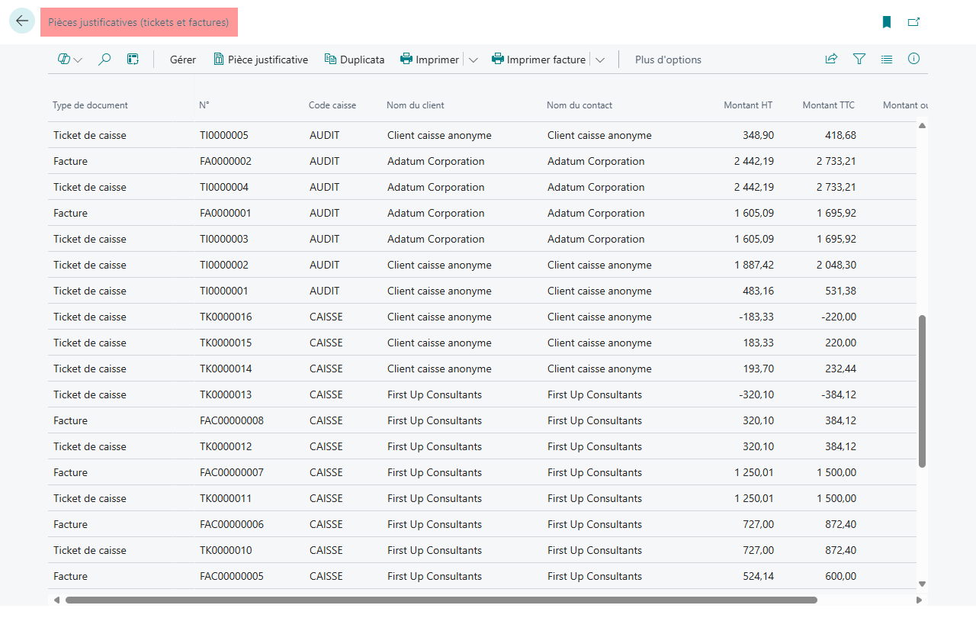This screenshot has height=618, width=976.
Task: Click the bookmark icon
Action: (887, 22)
